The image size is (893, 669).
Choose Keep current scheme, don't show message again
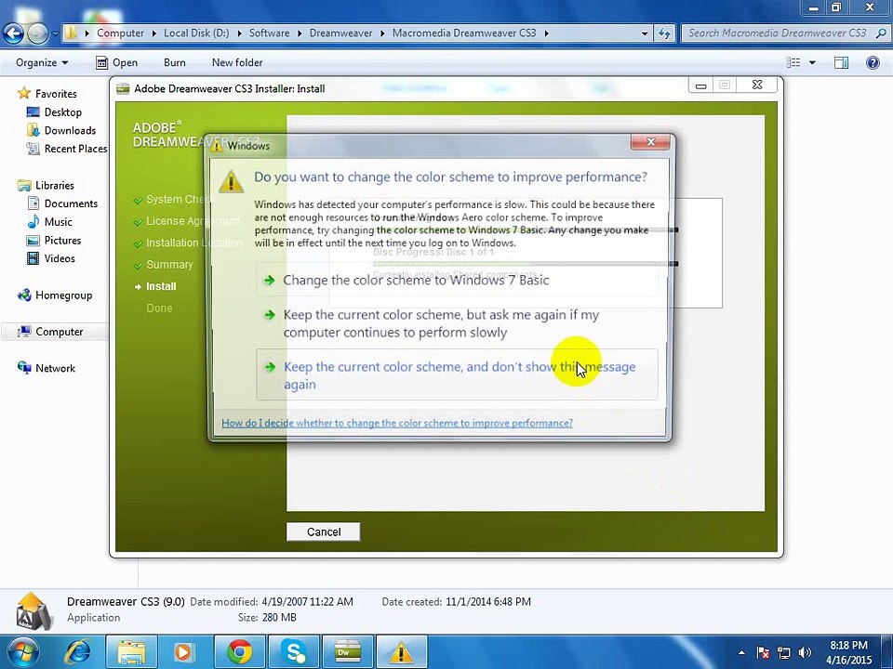point(457,374)
